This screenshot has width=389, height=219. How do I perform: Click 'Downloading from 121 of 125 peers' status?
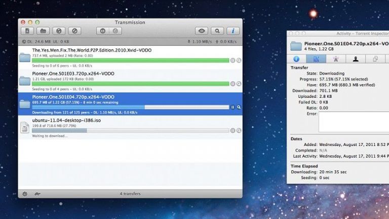[85, 113]
